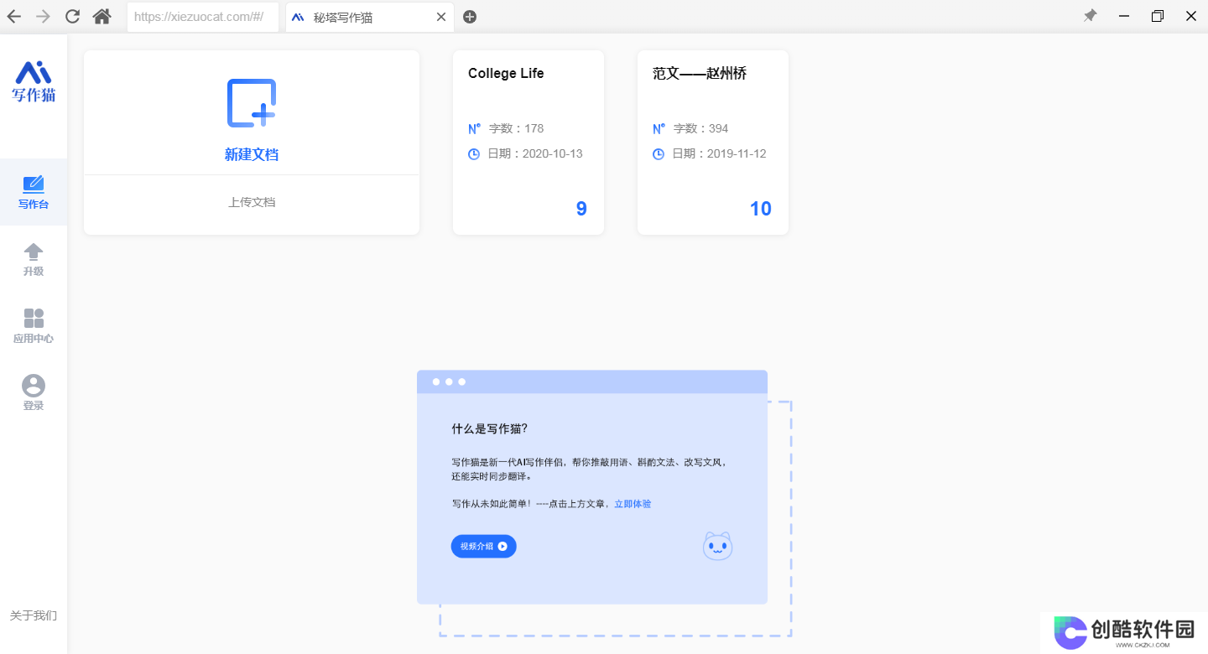
Task: Close the 秘塔写作猫 tab
Action: click(x=441, y=17)
